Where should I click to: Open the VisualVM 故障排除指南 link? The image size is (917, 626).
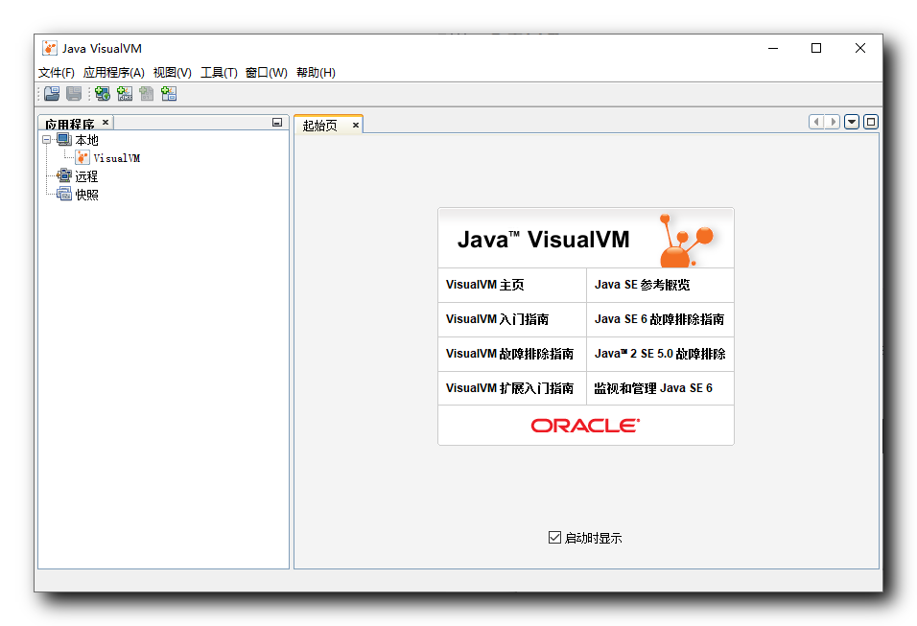(509, 354)
